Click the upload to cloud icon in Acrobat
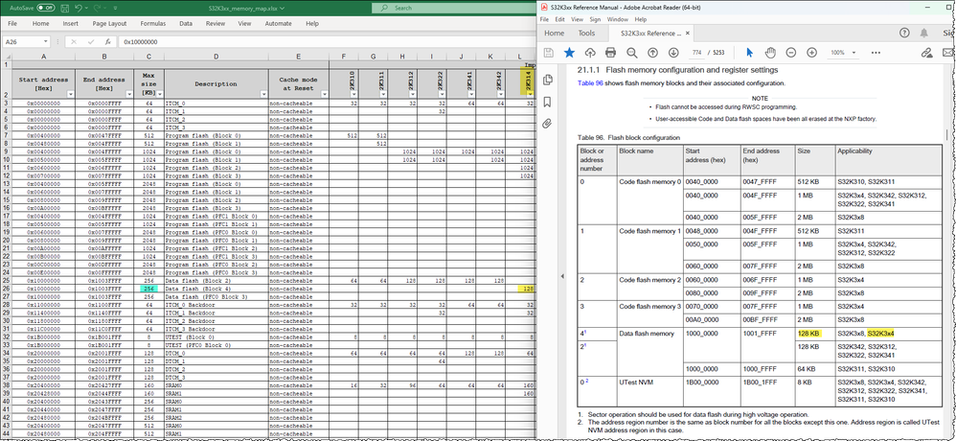The width and height of the screenshot is (956, 441). (x=589, y=53)
